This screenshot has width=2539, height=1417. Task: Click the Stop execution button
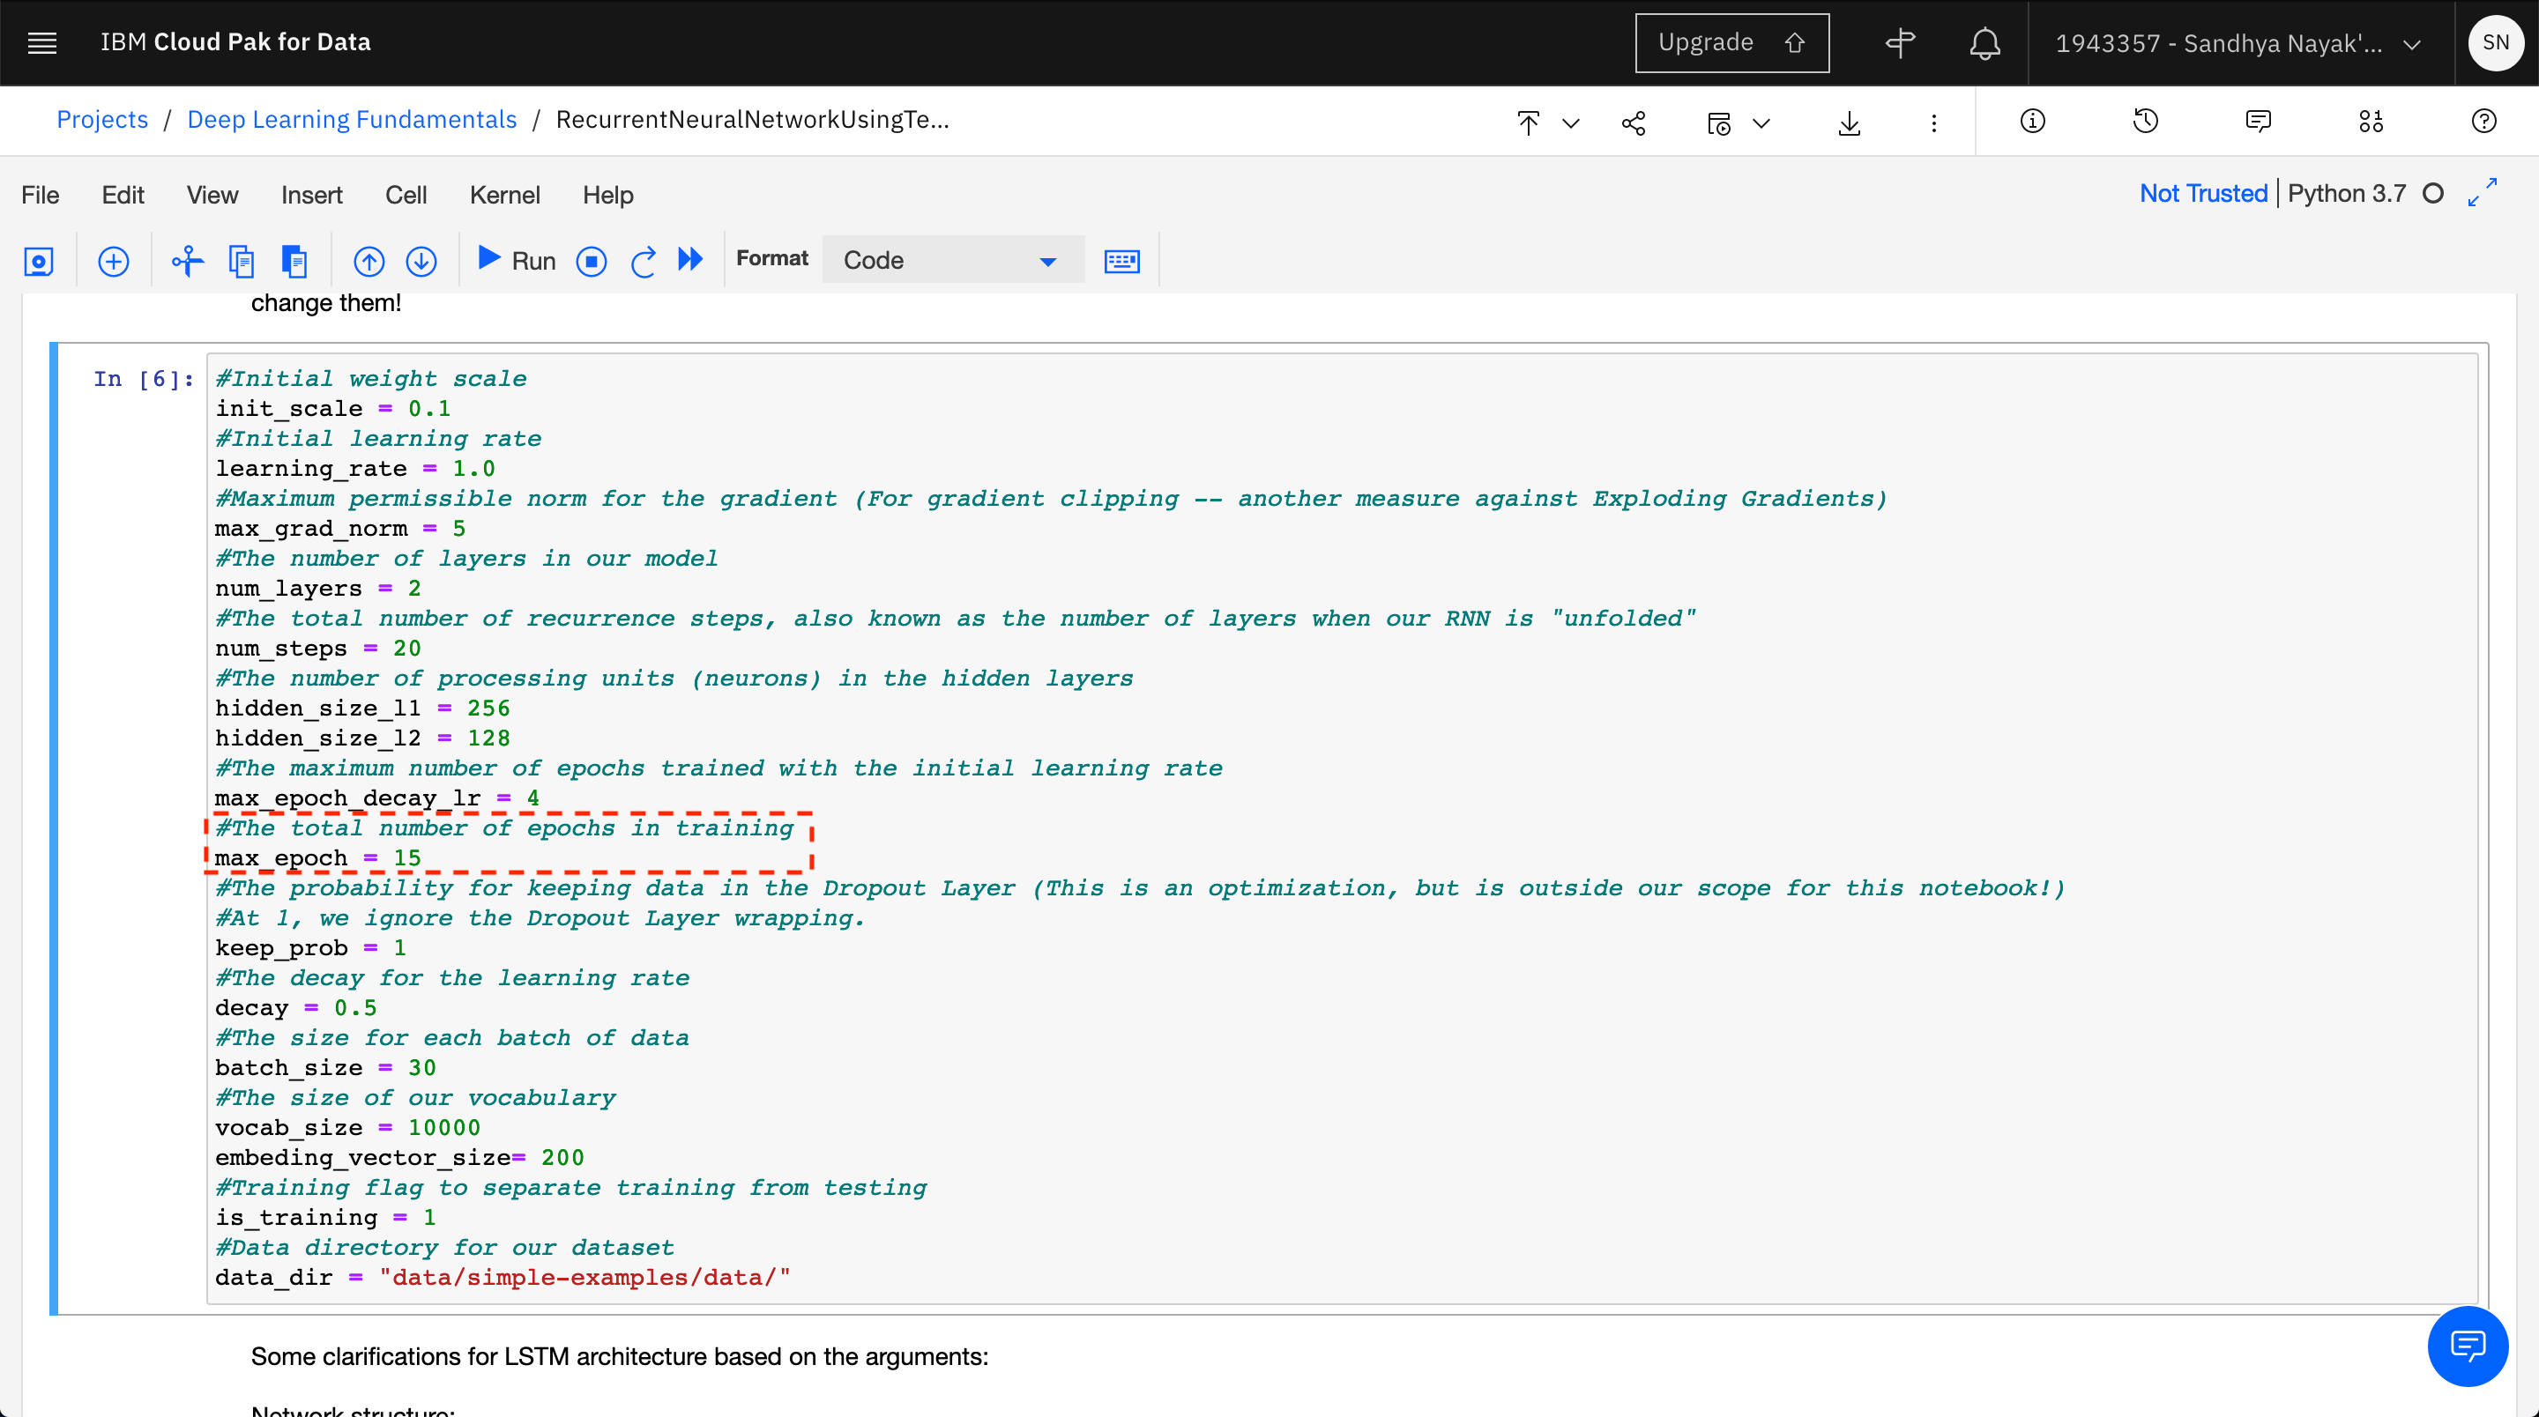[x=590, y=260]
